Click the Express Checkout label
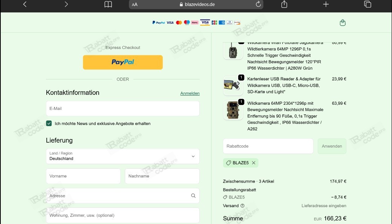Screen dimensions: 392x224 [123, 47]
